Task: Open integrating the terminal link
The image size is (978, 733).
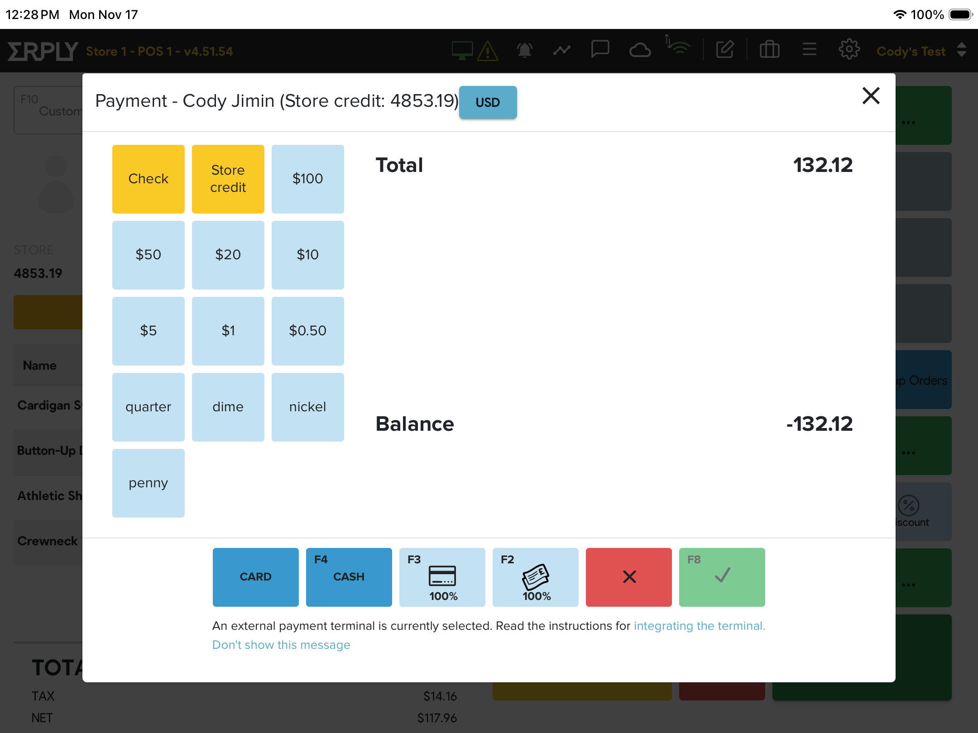Action: 699,626
